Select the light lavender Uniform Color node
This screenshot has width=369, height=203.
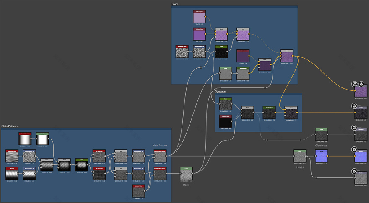(x=199, y=17)
